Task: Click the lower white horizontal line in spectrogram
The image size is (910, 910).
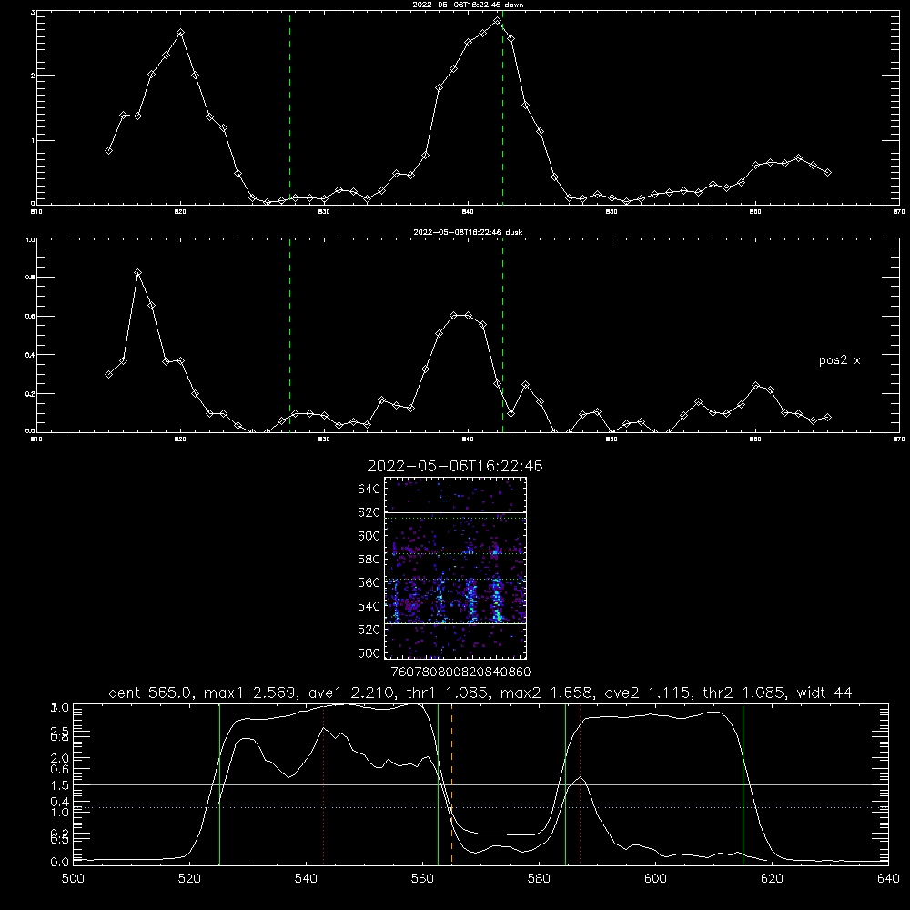Action: (x=455, y=623)
